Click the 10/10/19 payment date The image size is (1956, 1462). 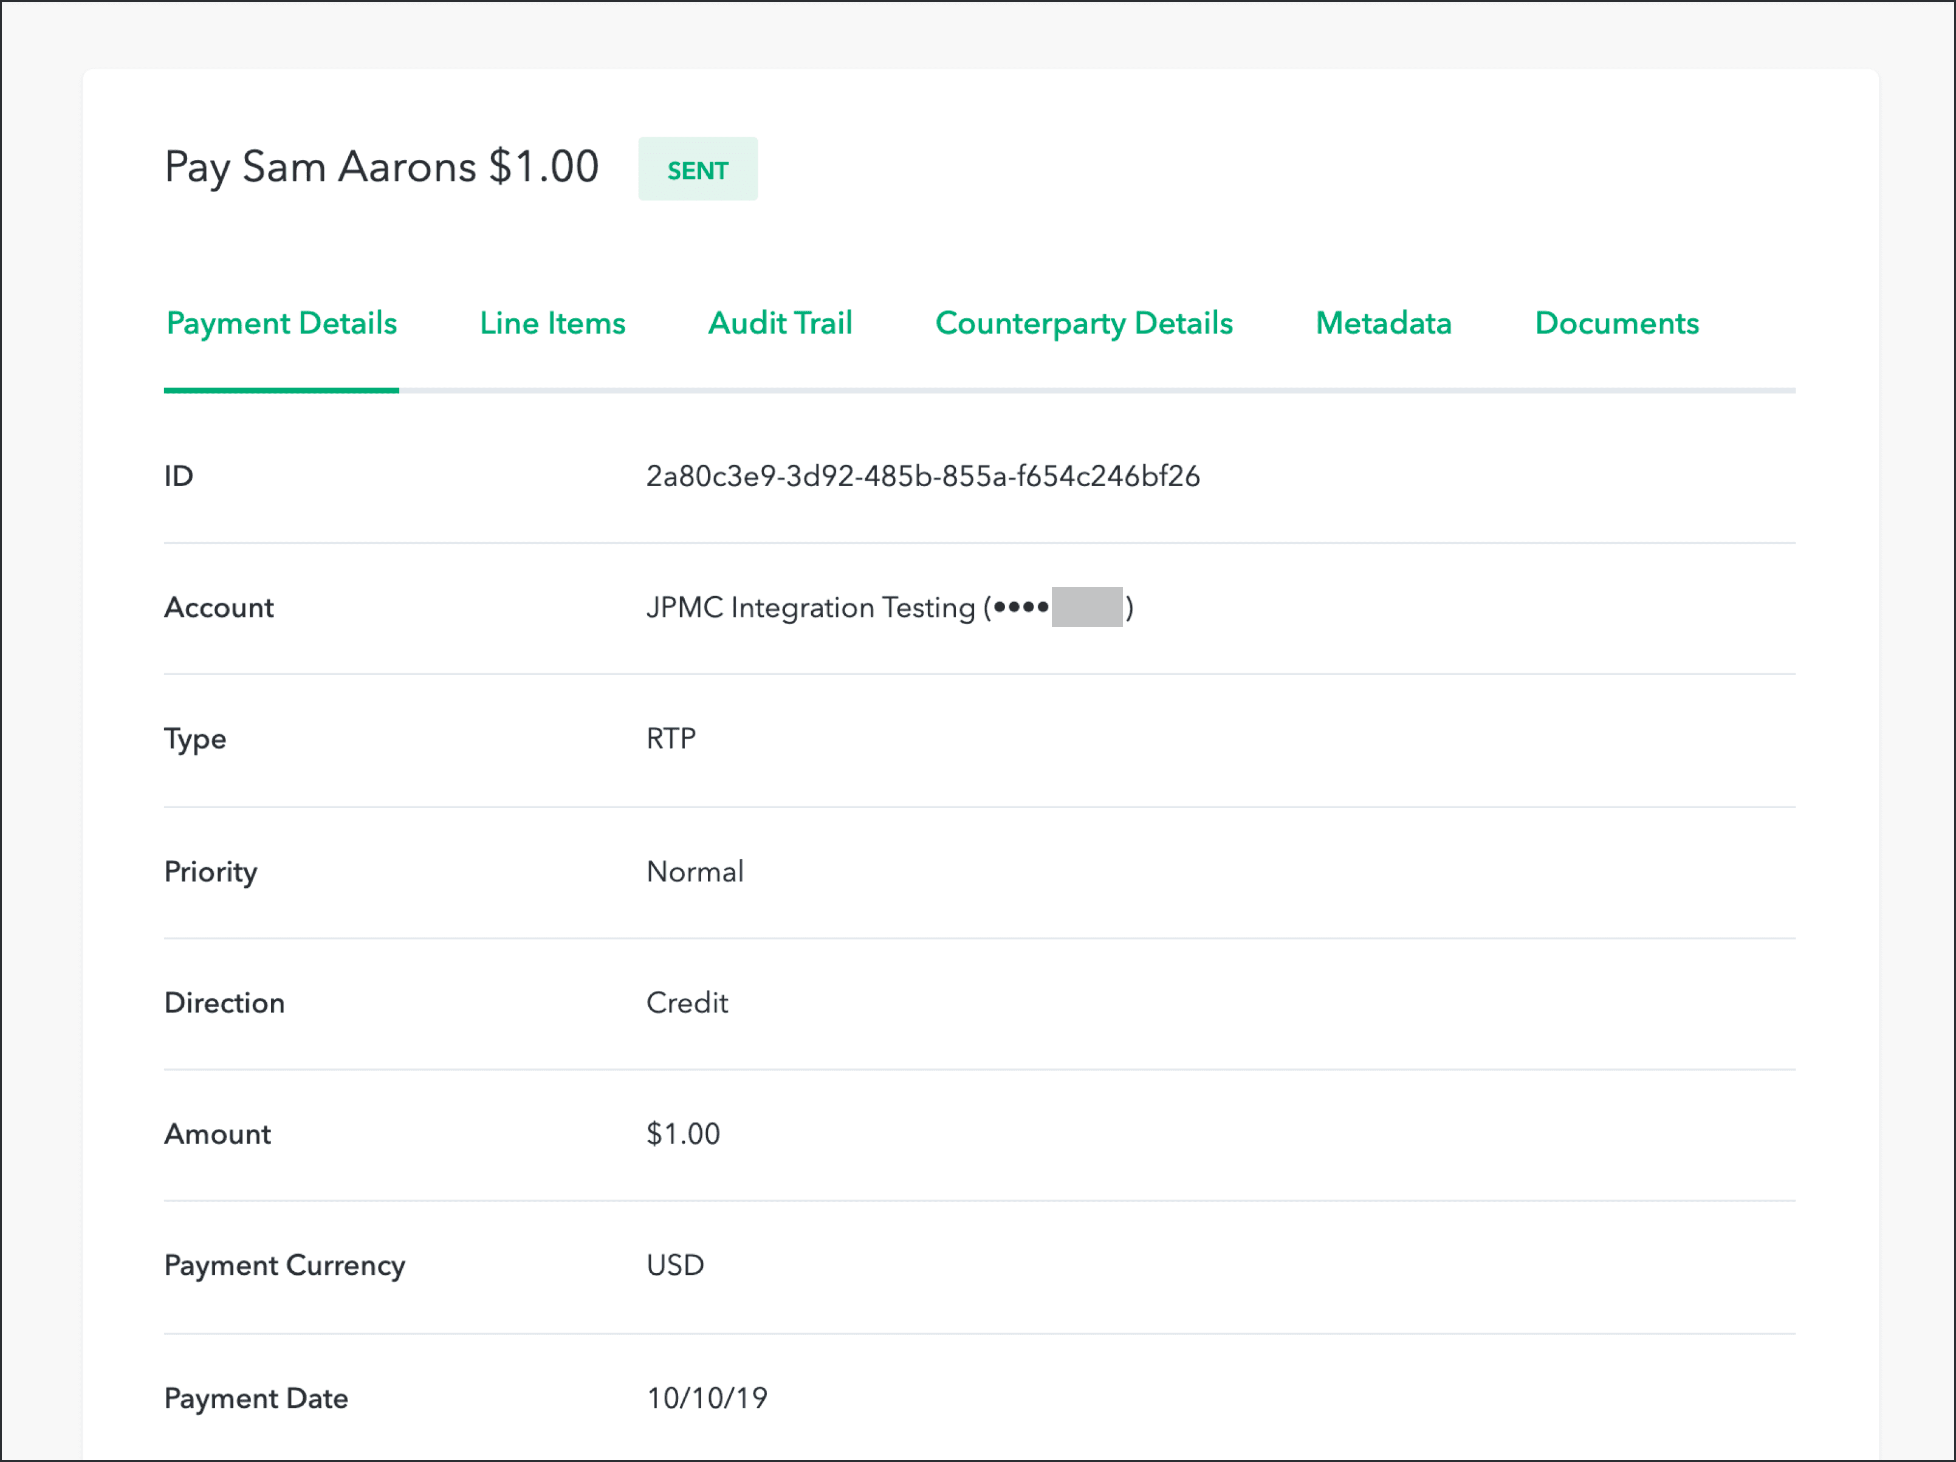click(x=707, y=1398)
